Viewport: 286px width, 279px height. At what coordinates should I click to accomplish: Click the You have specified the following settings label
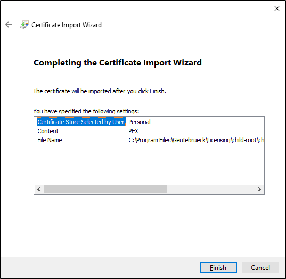pyautogui.click(x=86, y=111)
